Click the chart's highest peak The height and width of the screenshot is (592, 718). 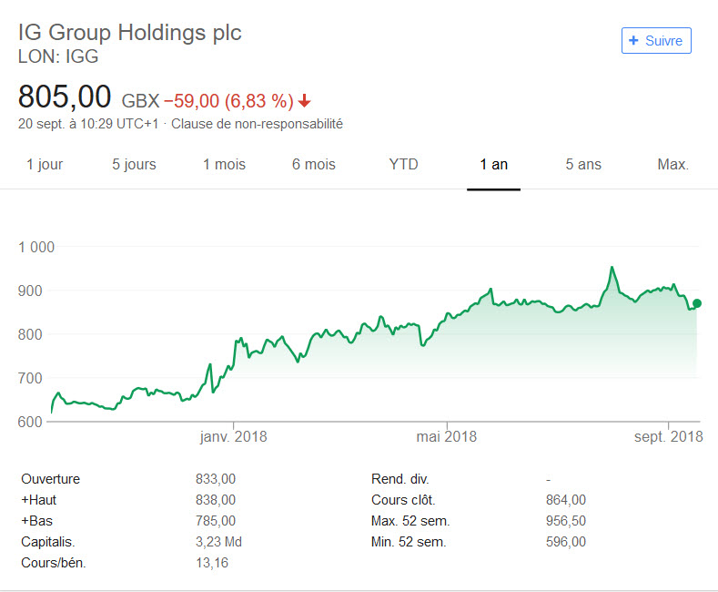(x=612, y=268)
